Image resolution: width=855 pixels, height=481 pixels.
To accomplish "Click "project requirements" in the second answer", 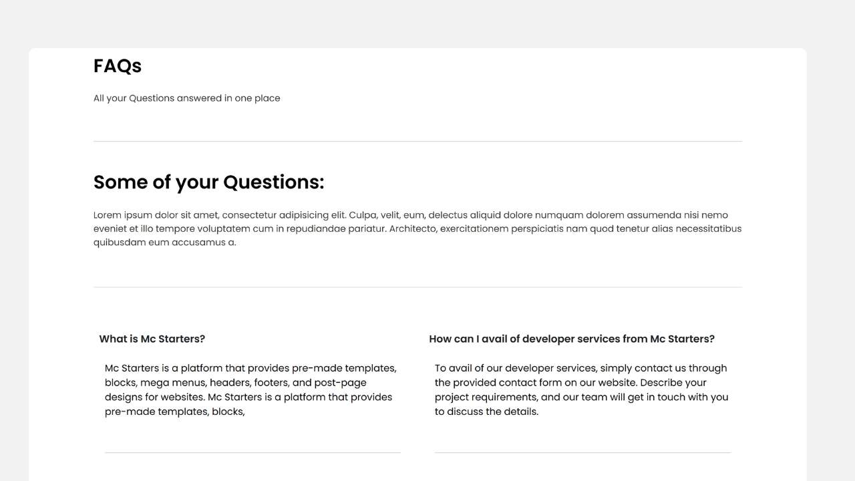I will tap(486, 397).
